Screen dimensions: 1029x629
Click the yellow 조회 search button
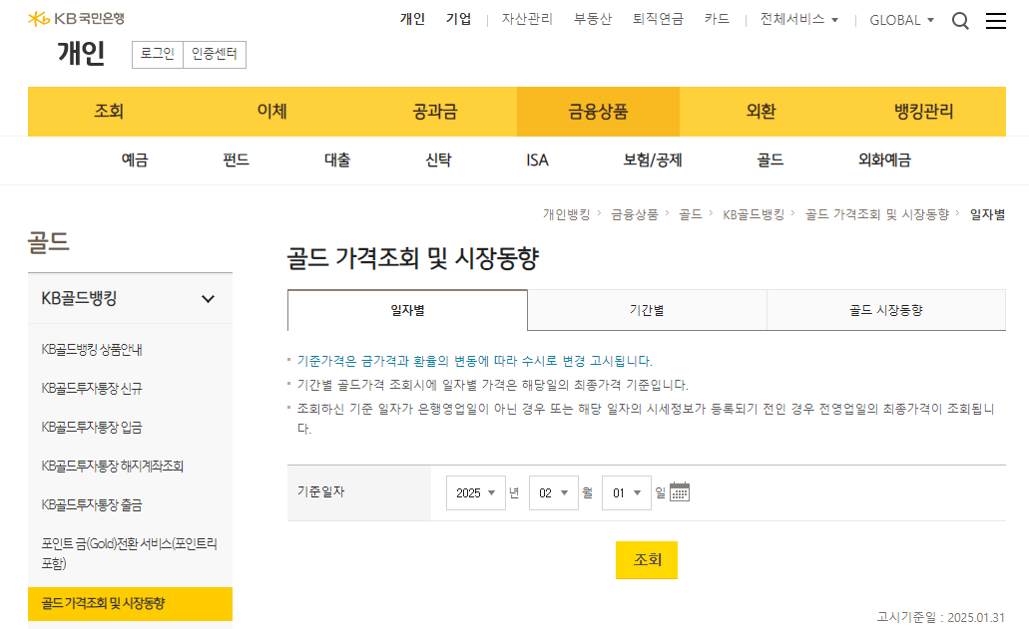point(647,560)
